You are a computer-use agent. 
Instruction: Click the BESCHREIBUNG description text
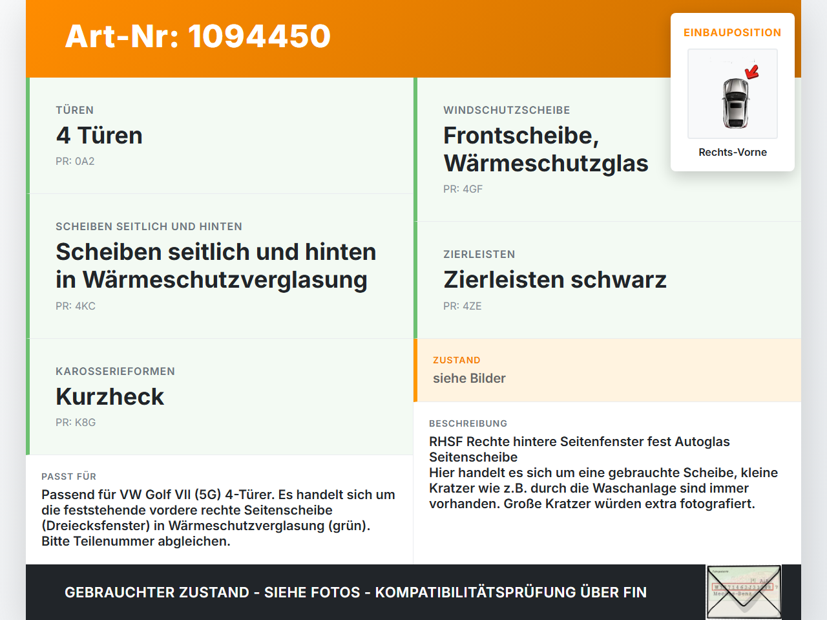[604, 473]
